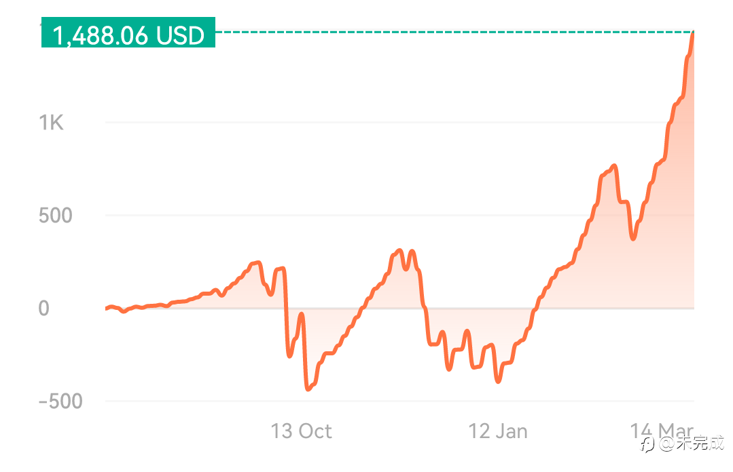Select the 14 Mar date label
Image resolution: width=733 pixels, height=472 pixels.
662,431
